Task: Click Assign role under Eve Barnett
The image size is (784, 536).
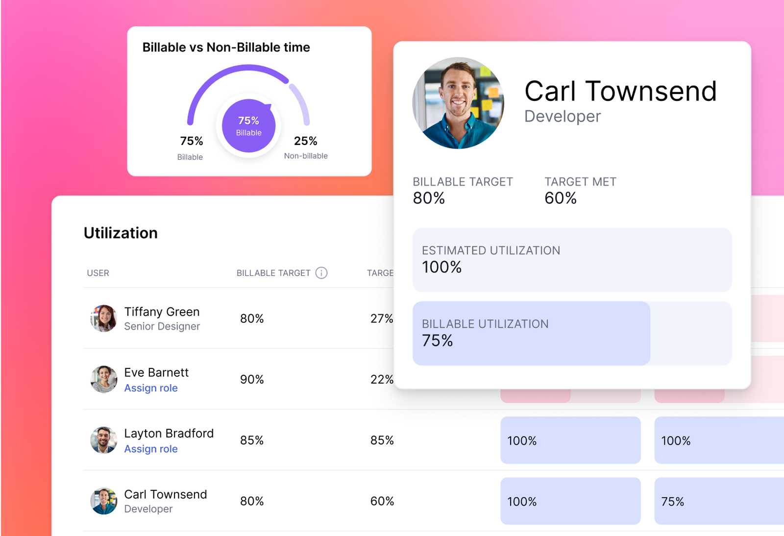Action: coord(151,388)
